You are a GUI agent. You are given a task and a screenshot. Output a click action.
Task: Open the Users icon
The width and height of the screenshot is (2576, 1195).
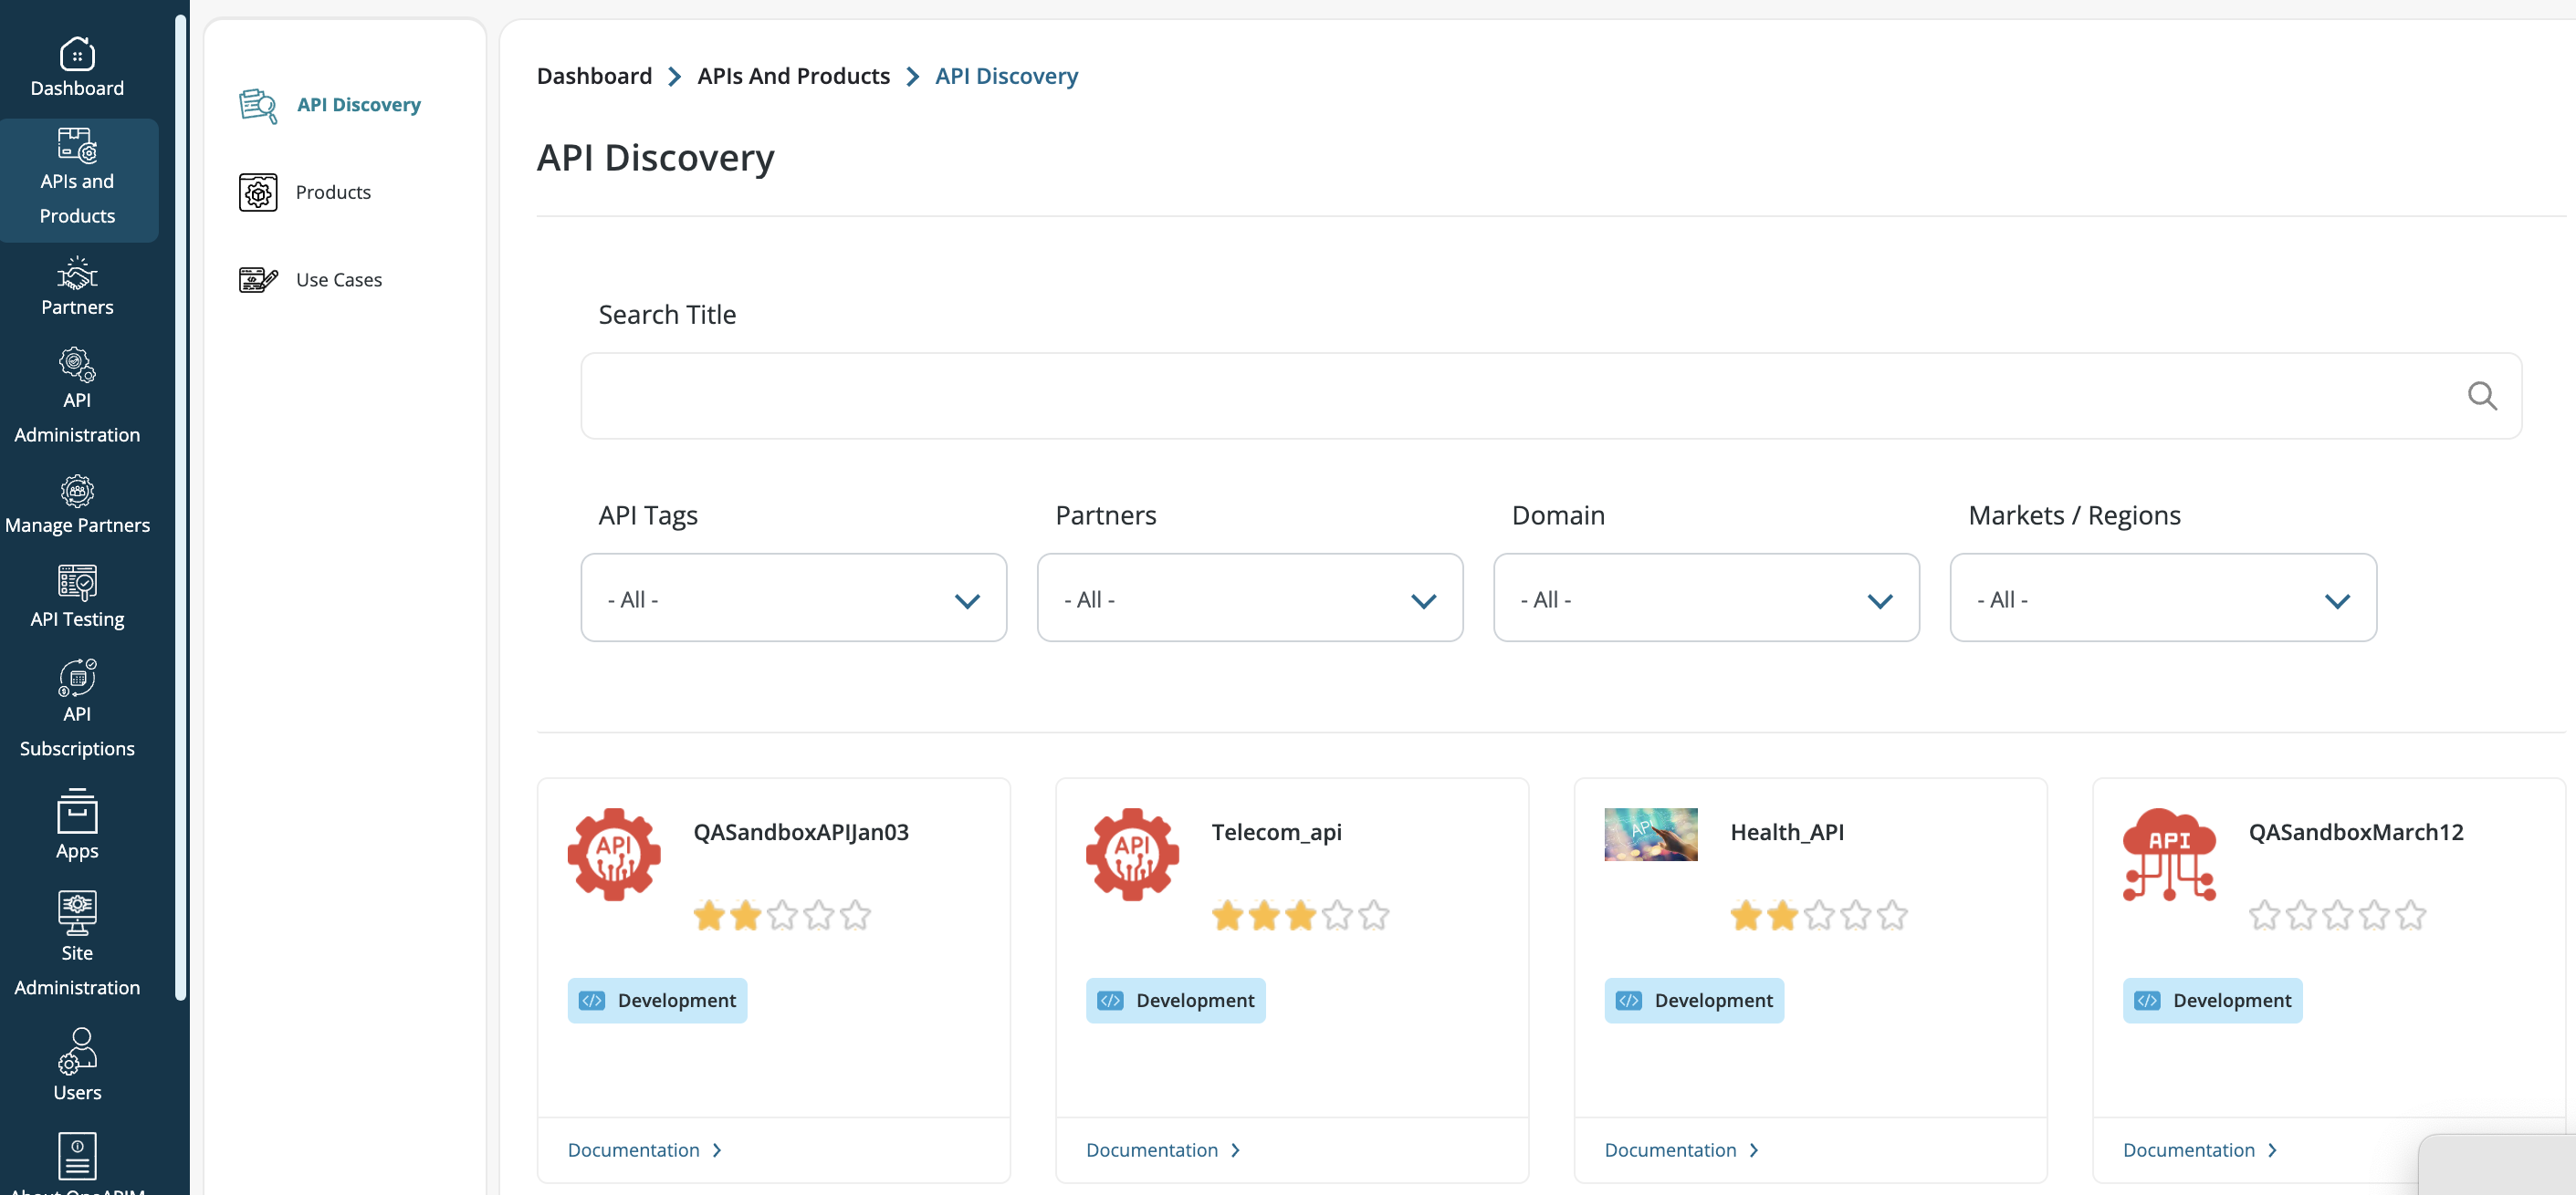point(77,1051)
